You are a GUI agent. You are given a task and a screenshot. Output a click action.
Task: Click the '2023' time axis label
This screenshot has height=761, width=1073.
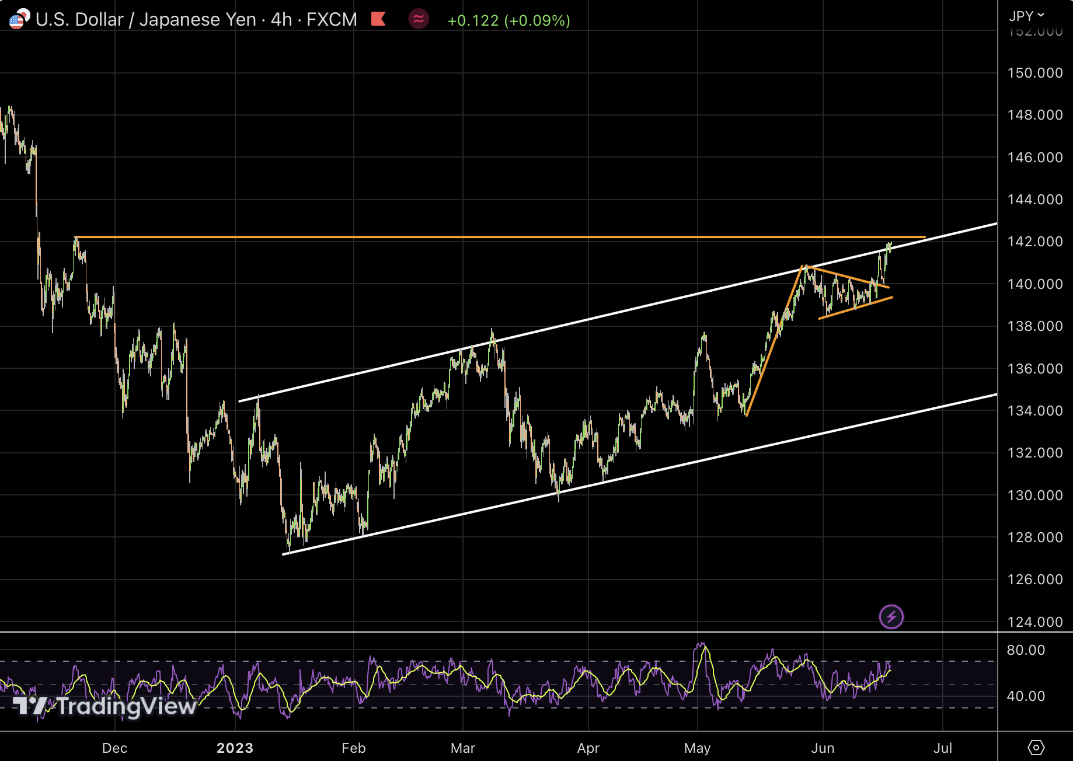(x=235, y=748)
